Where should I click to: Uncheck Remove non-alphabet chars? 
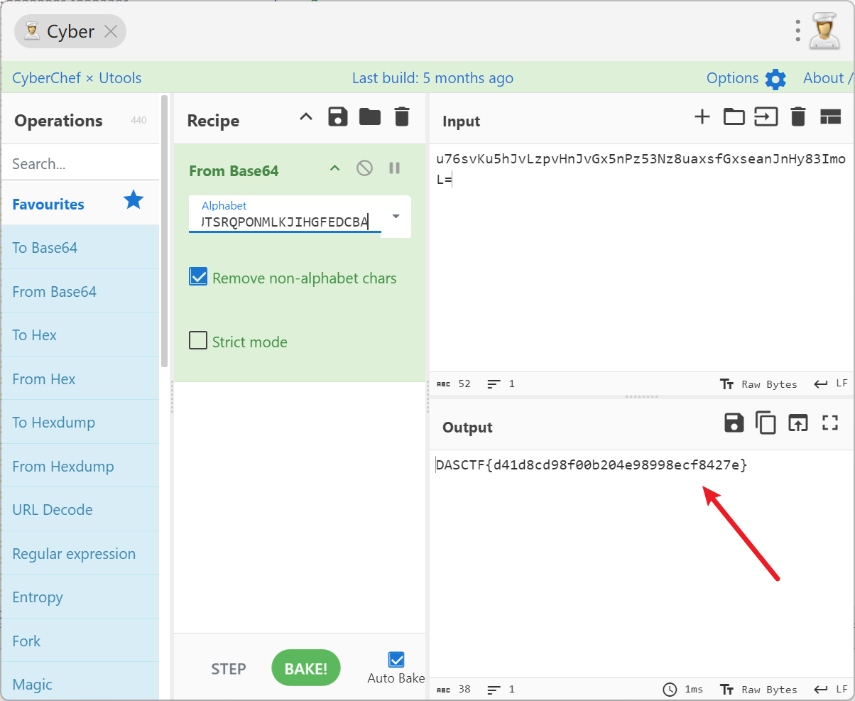(198, 277)
